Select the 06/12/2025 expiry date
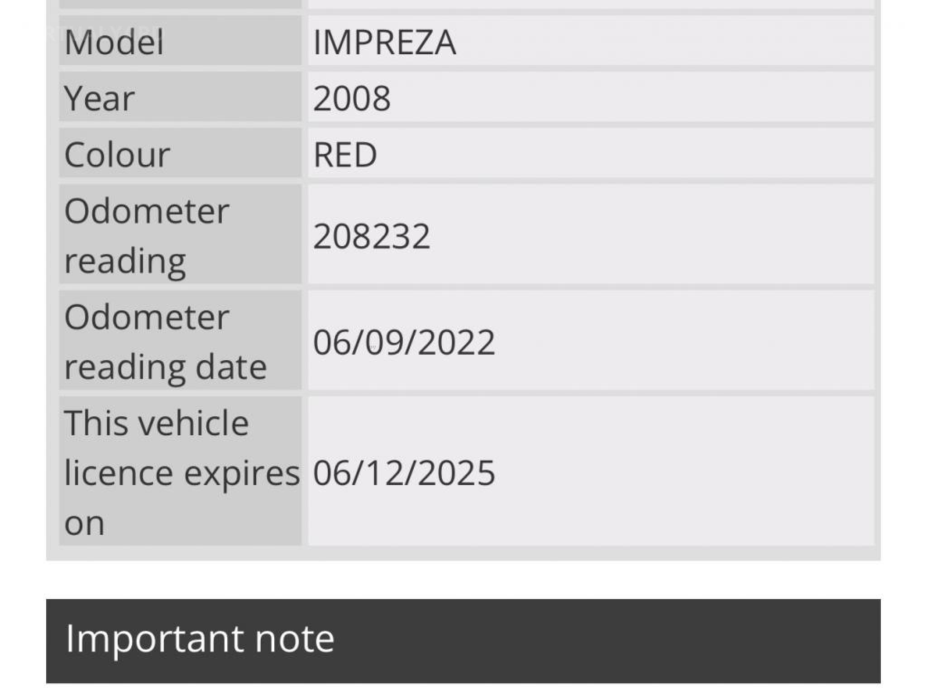 pos(404,472)
